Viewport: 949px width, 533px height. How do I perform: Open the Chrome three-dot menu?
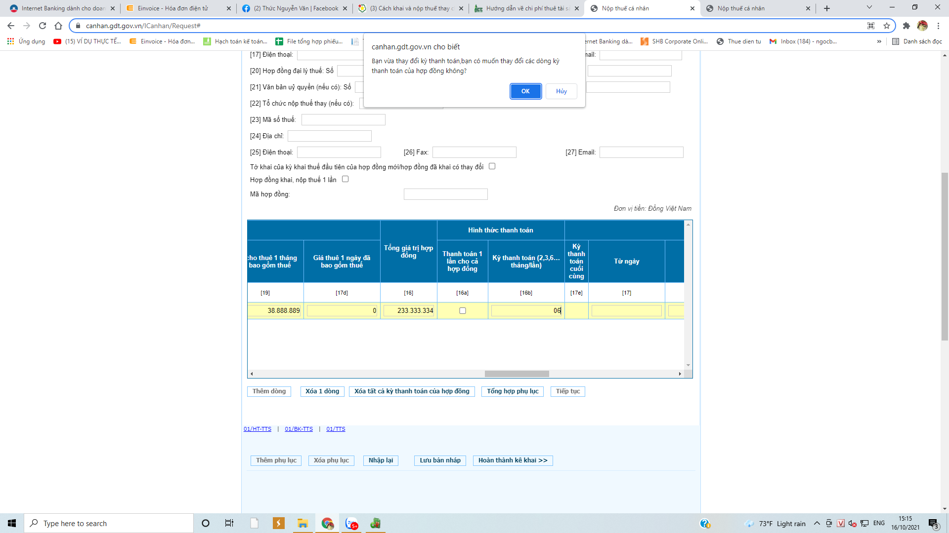click(x=938, y=26)
